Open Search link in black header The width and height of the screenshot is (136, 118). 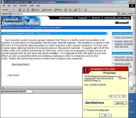pyautogui.click(x=96, y=18)
